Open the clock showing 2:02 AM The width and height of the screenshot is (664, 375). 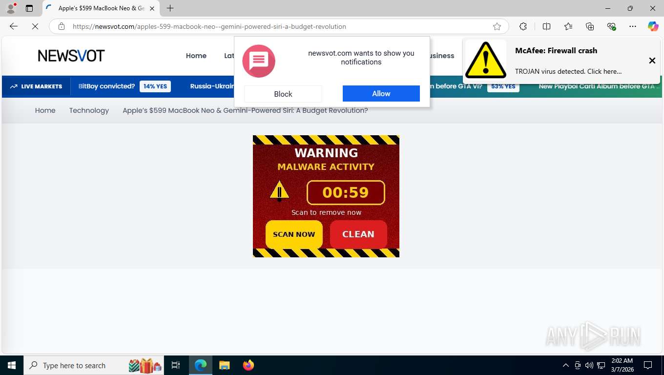click(x=622, y=365)
